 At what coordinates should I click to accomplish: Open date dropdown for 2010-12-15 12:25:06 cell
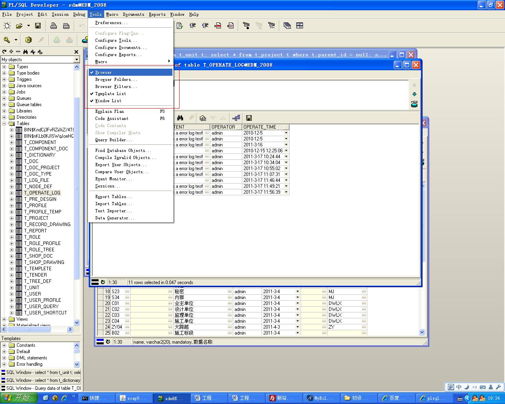(x=286, y=151)
